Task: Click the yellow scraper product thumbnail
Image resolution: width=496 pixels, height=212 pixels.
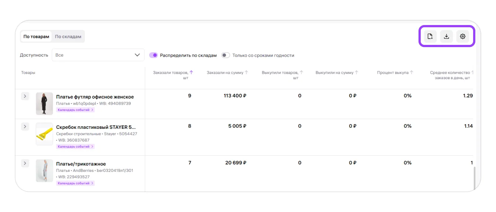Action: tap(44, 134)
